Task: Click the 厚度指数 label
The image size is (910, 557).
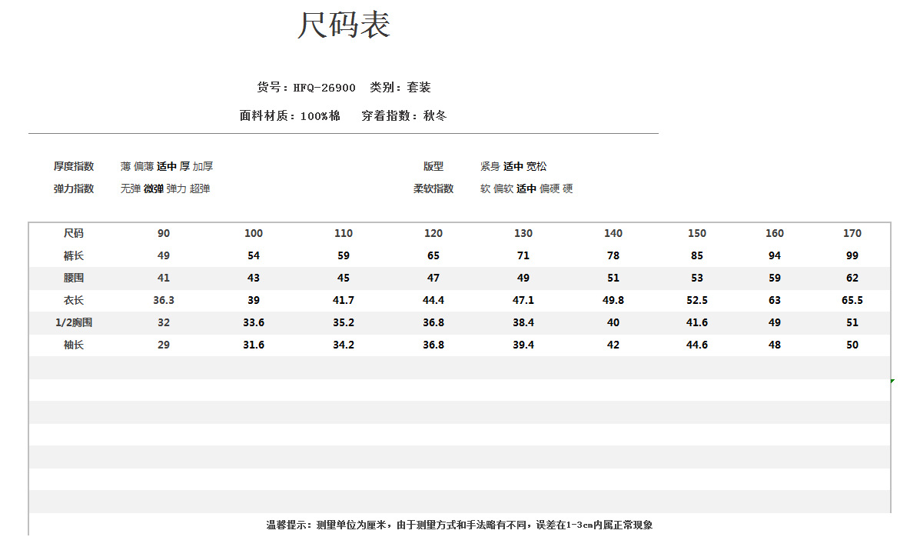Action: point(74,166)
